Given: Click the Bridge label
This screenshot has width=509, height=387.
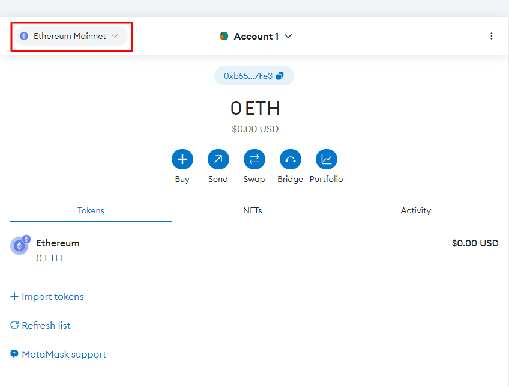Looking at the screenshot, I should coord(290,179).
